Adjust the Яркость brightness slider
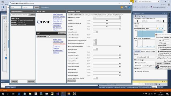The image size is (171, 96). [x=107, y=20]
